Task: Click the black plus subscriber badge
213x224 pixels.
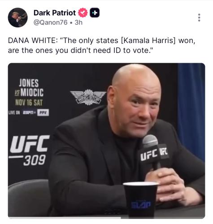Action: pos(95,13)
